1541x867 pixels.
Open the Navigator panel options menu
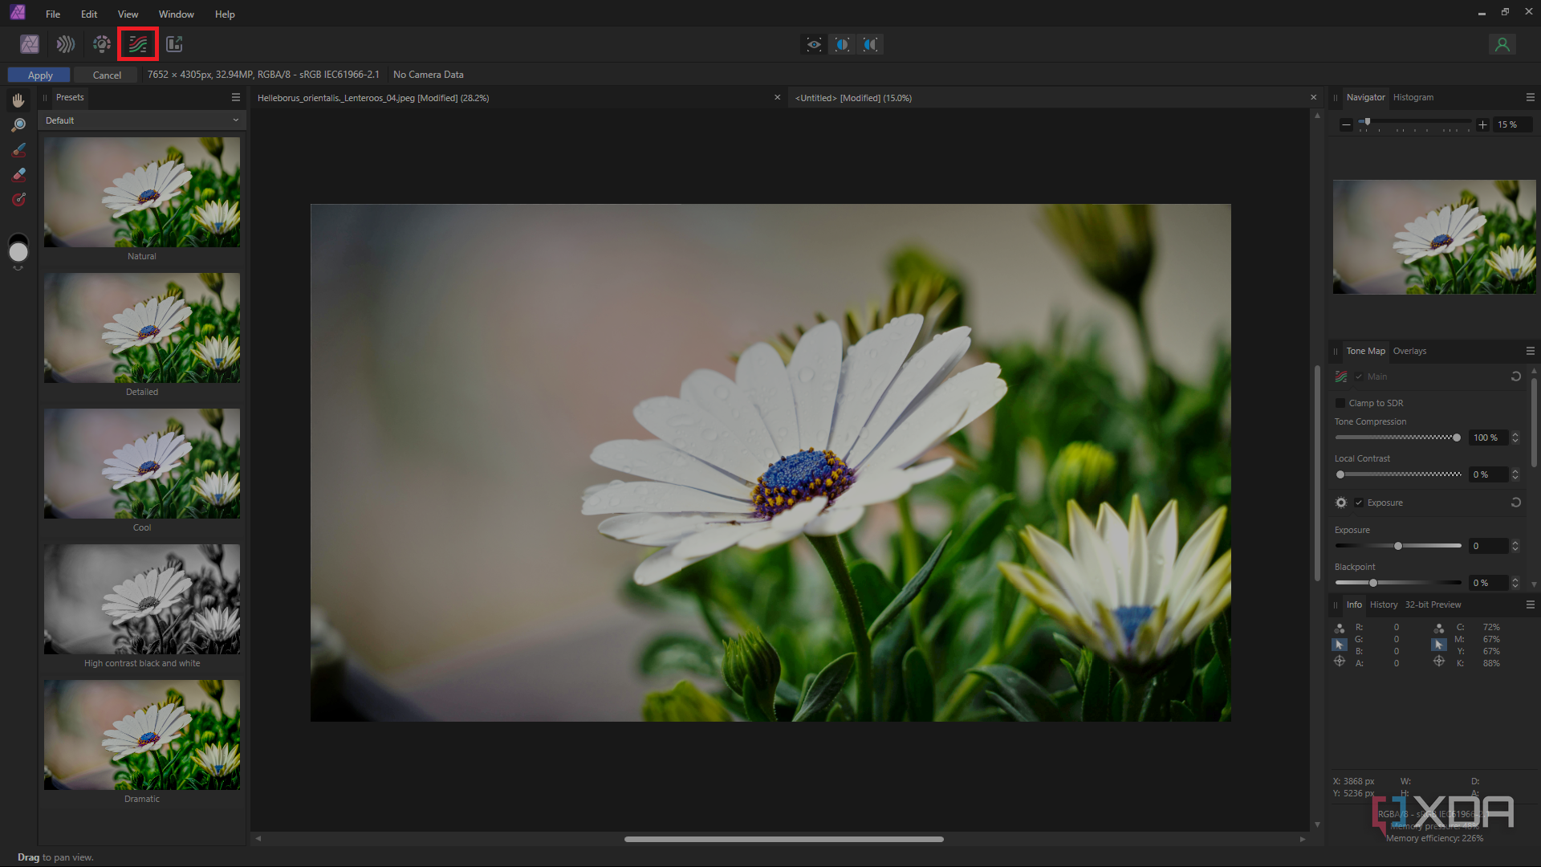pos(1530,97)
